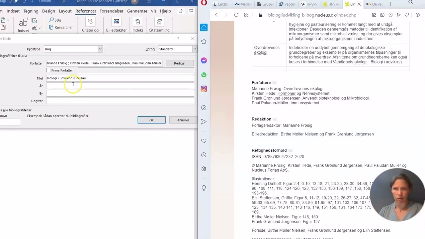Select the Søg search icon in Referencer ribbon
This screenshot has height=239, width=425.
pos(57,20)
